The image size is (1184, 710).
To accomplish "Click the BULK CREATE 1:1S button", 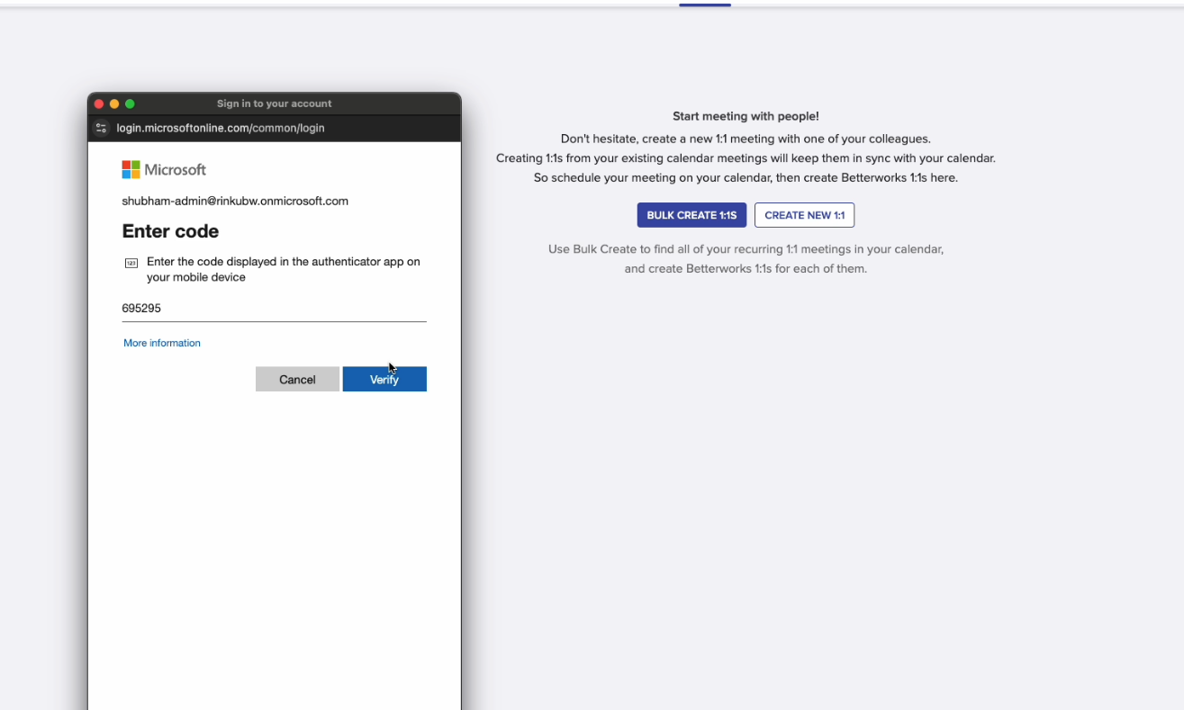I will (691, 215).
